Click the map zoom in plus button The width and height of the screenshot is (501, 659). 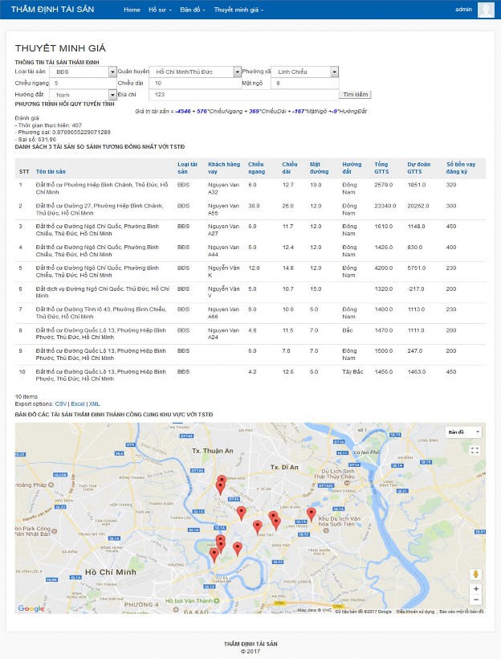pos(476,588)
